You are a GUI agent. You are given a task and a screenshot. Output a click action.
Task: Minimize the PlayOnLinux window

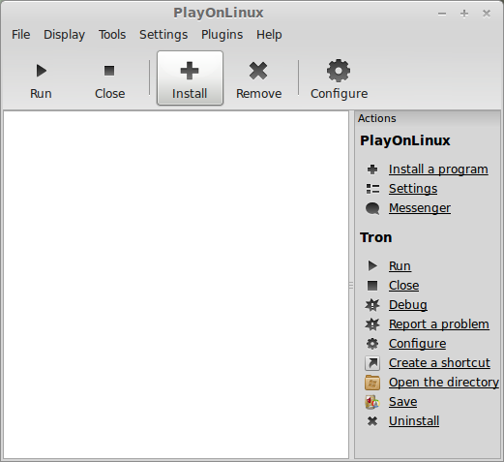click(x=442, y=14)
